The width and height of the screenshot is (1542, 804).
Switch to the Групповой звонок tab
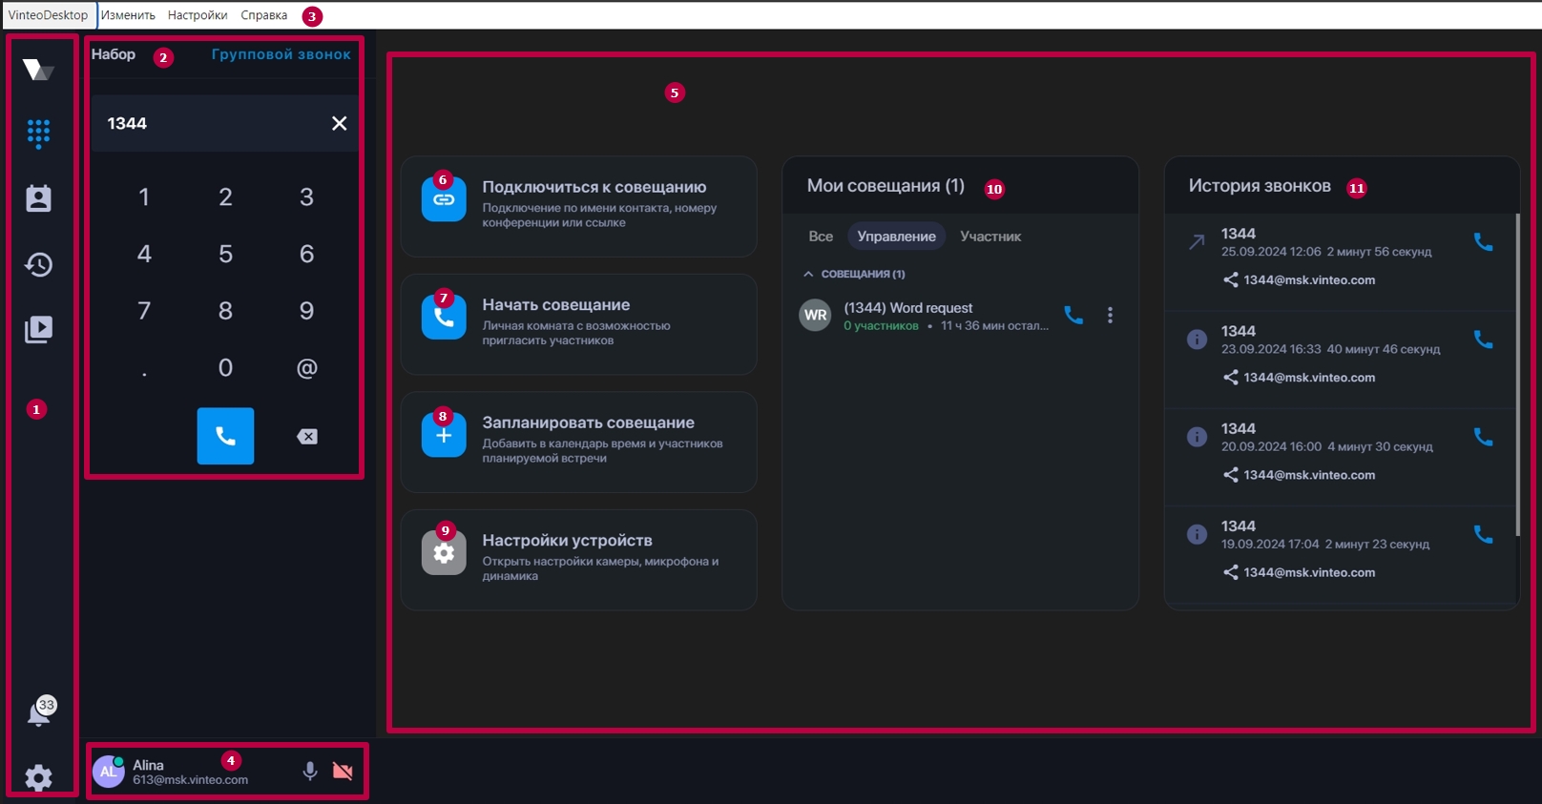(281, 54)
